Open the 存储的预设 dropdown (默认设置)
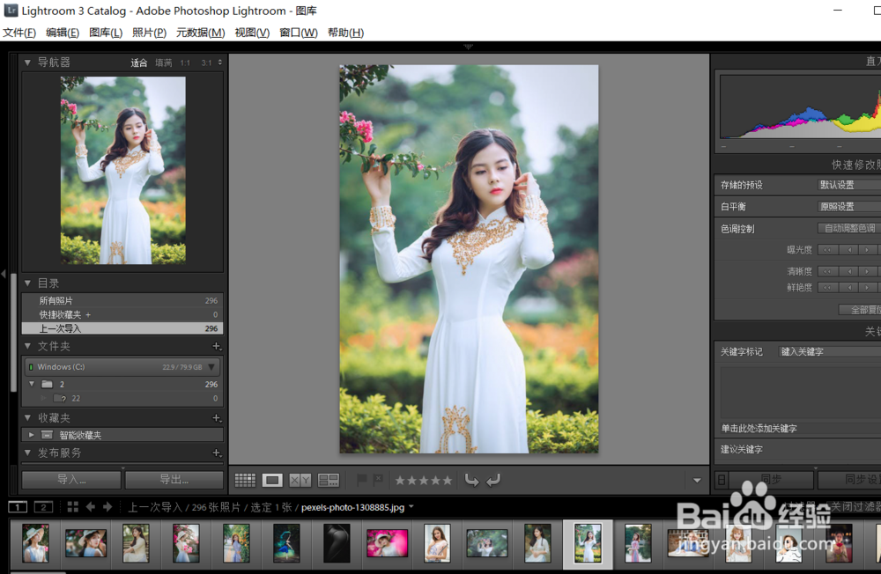The height and width of the screenshot is (574, 881). tap(848, 186)
